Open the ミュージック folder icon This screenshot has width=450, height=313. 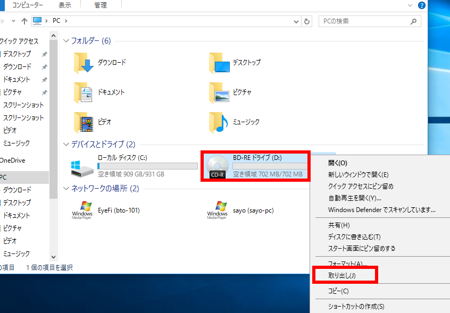click(x=219, y=122)
